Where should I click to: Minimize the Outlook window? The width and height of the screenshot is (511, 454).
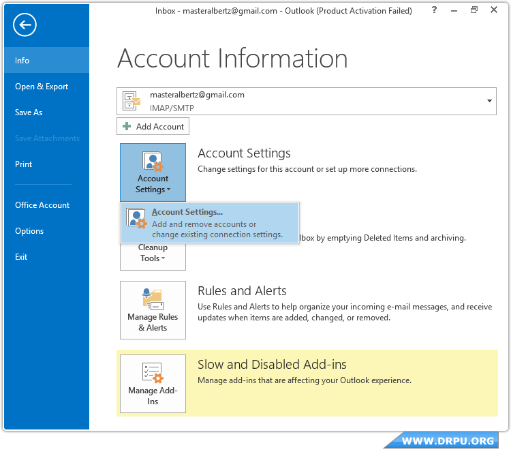pyautogui.click(x=454, y=10)
